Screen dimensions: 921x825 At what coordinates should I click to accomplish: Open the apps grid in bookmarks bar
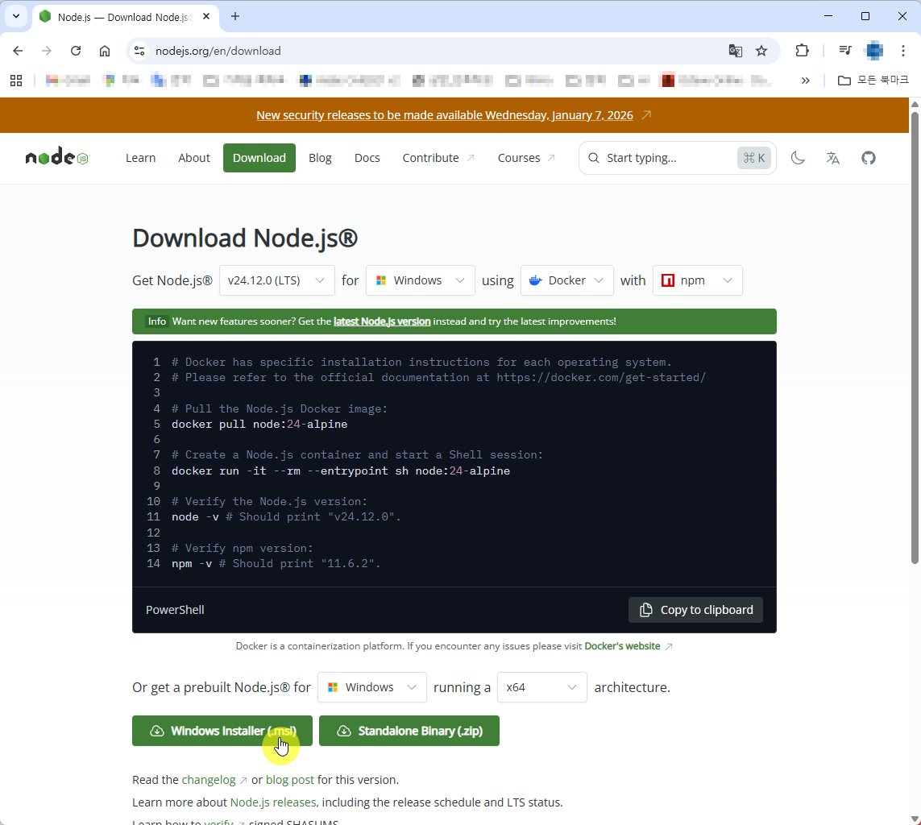coord(16,81)
